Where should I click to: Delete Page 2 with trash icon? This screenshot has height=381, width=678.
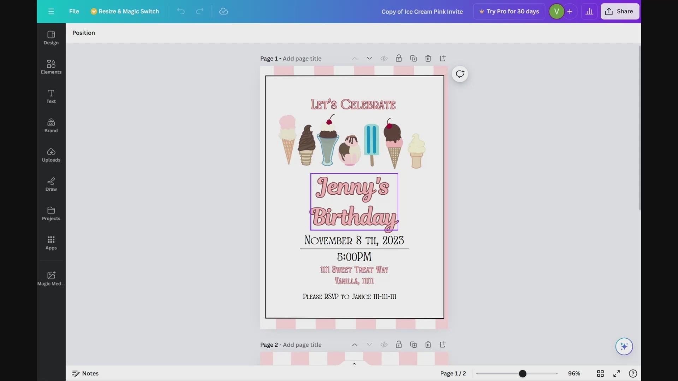click(428, 345)
